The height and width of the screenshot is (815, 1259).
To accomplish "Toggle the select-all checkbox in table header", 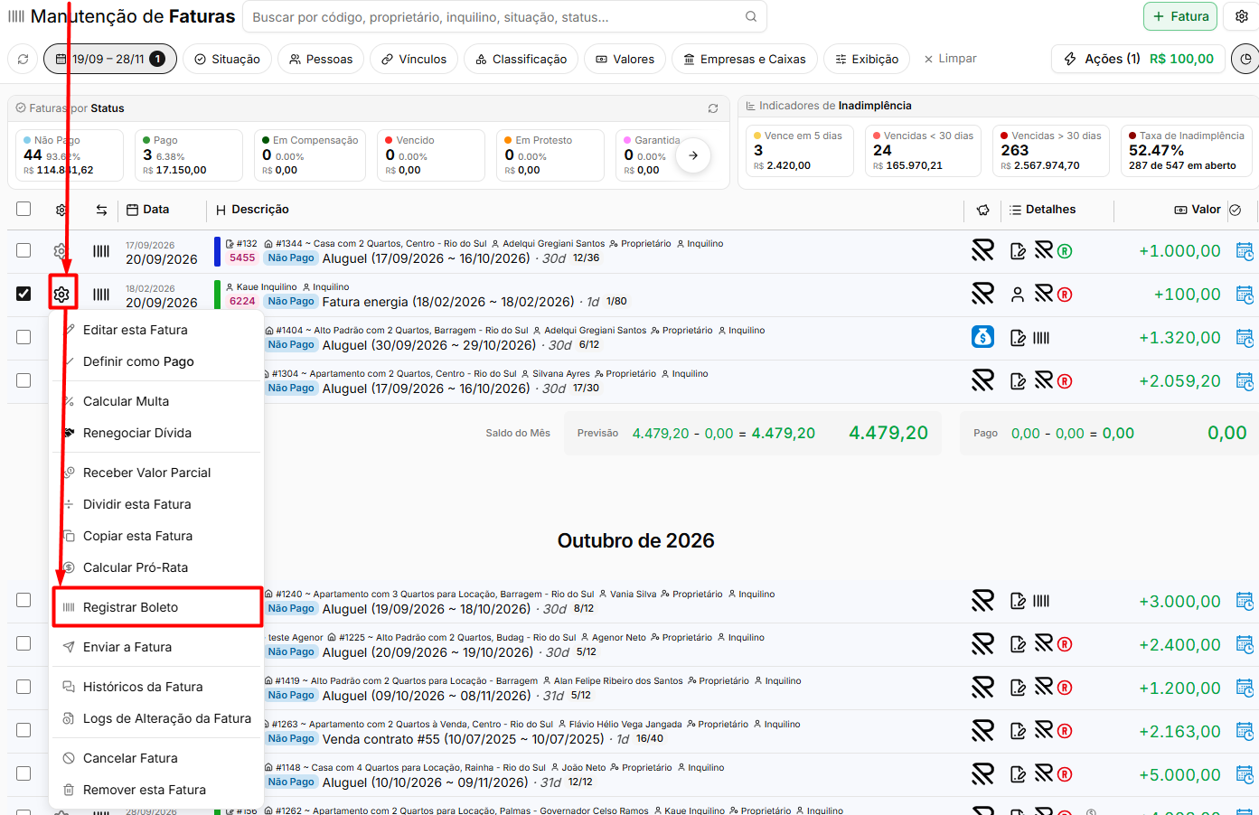I will pos(23,209).
